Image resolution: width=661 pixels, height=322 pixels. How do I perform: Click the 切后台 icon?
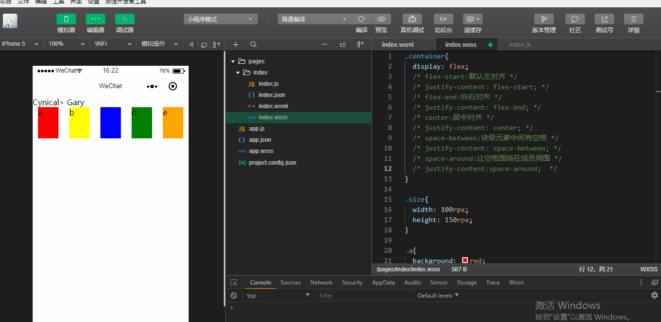[x=443, y=19]
